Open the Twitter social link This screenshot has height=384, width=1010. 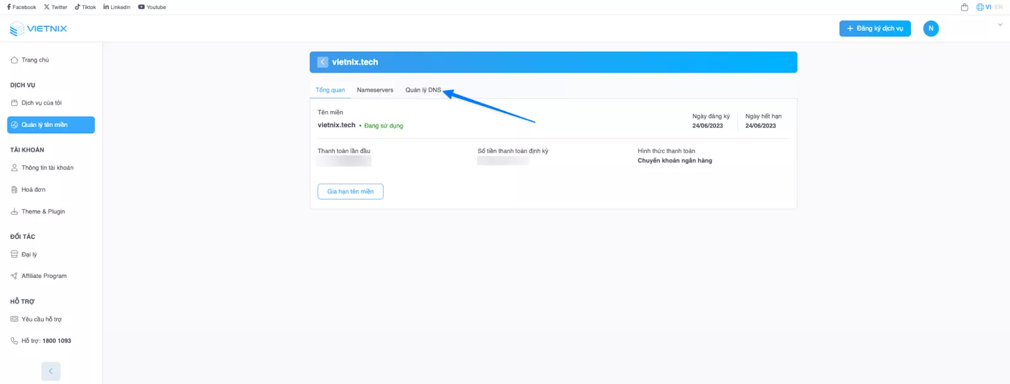pos(56,8)
